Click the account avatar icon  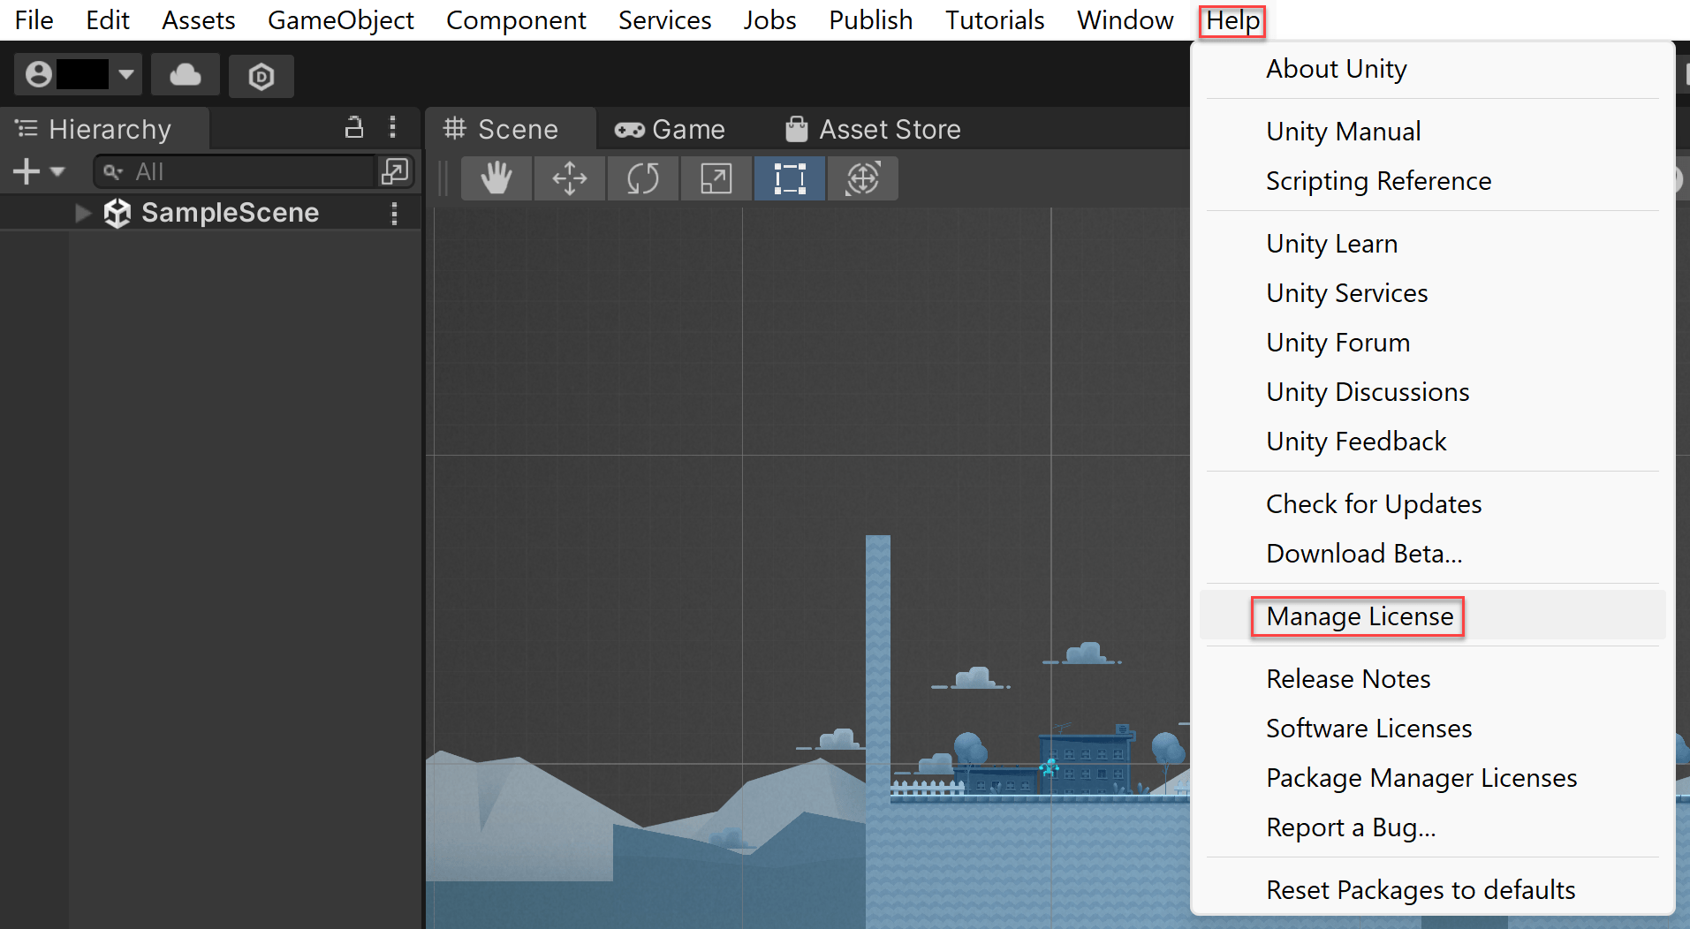tap(37, 74)
